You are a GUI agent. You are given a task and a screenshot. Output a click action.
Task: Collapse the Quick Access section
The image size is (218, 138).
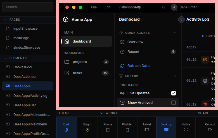pyautogui.click(x=175, y=33)
